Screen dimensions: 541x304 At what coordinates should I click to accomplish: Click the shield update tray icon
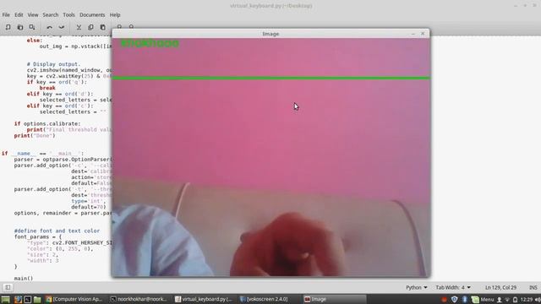(455, 299)
